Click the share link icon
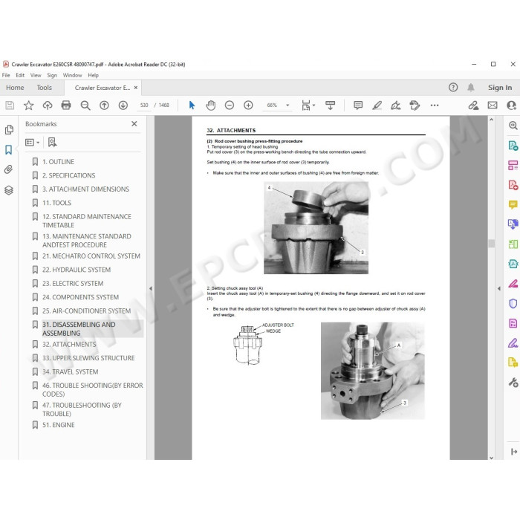The height and width of the screenshot is (520, 520). coord(473,105)
